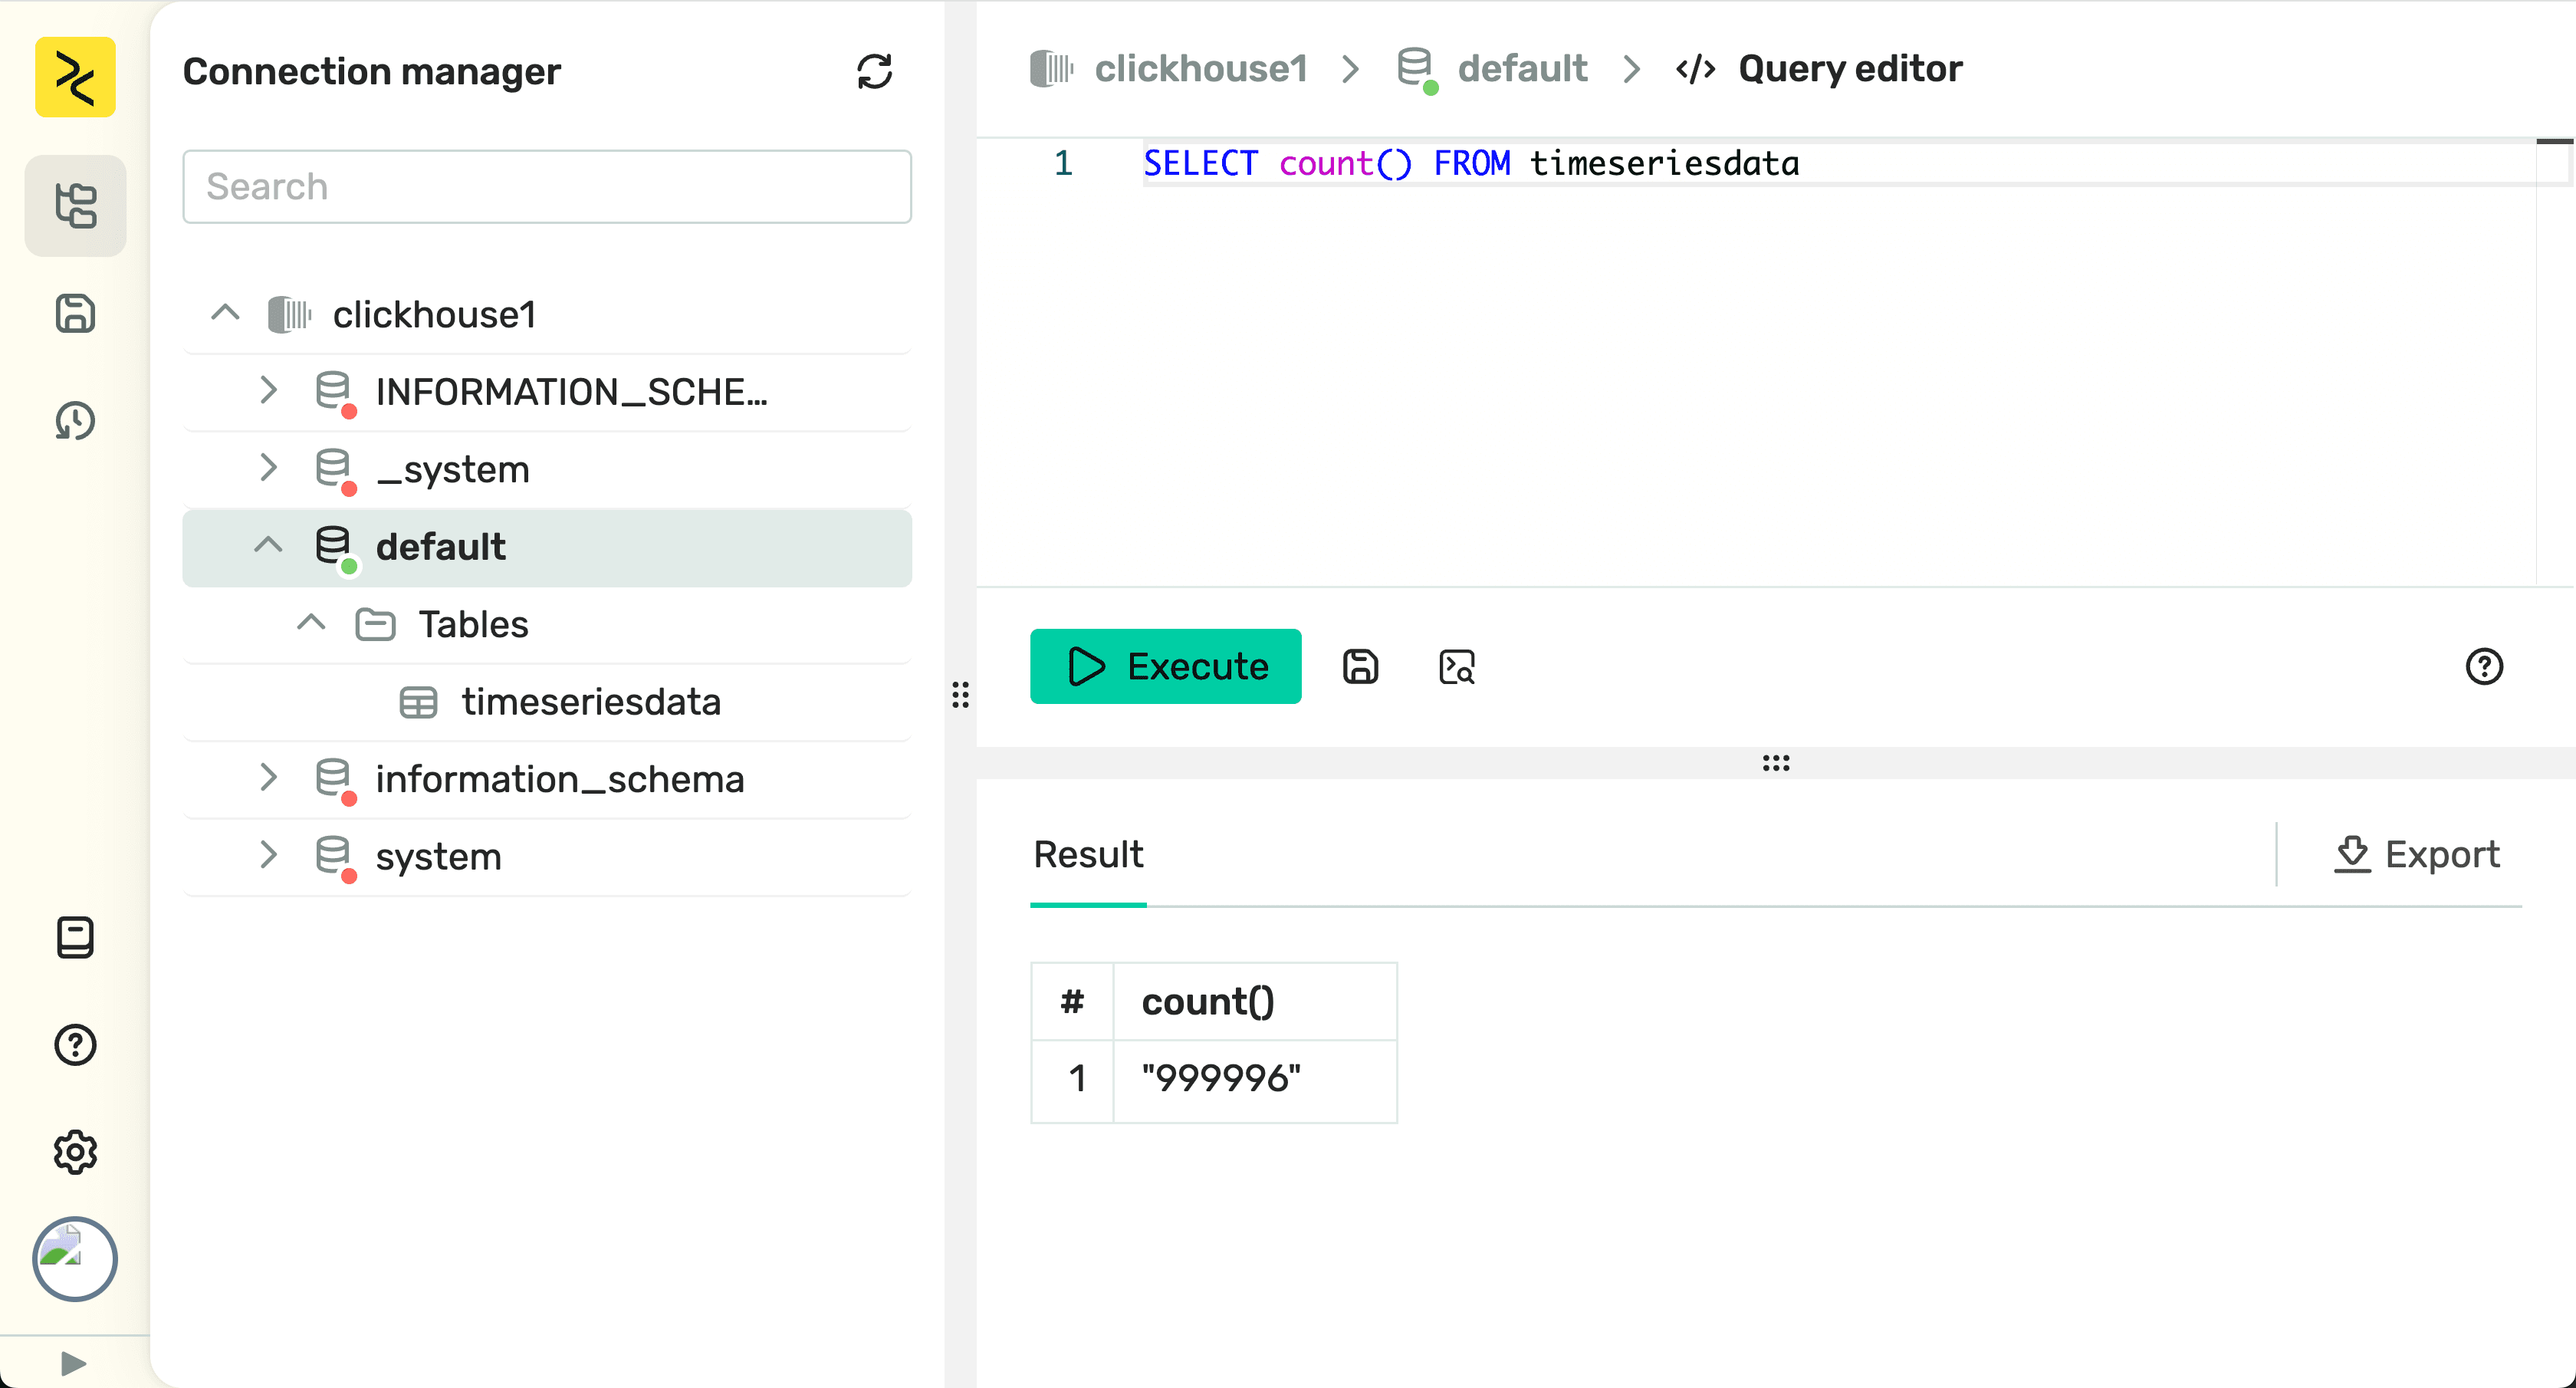The image size is (2576, 1388).
Task: Open the connection manager sidebar icon
Action: pyautogui.click(x=75, y=206)
